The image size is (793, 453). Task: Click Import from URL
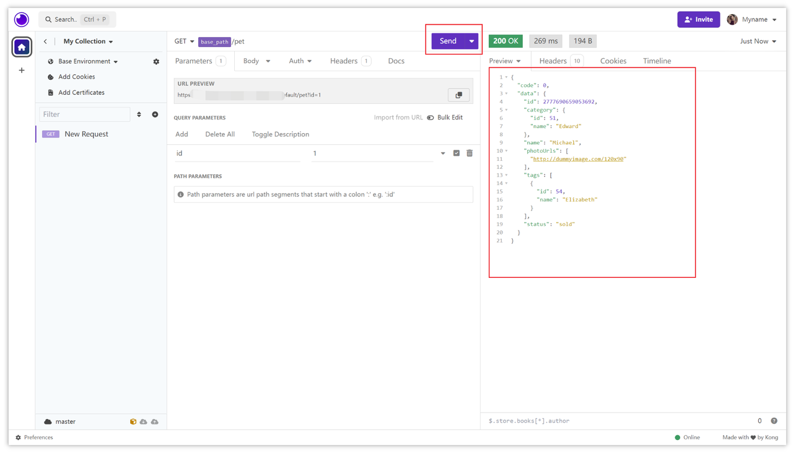(398, 118)
